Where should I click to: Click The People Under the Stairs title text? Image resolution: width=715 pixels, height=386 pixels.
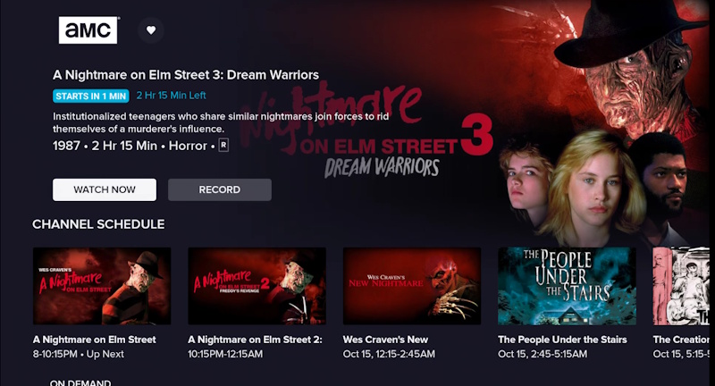(562, 340)
